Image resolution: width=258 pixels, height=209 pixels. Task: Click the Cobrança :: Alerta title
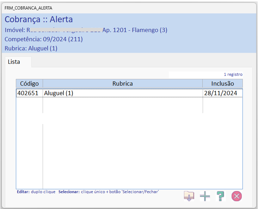coord(39,19)
